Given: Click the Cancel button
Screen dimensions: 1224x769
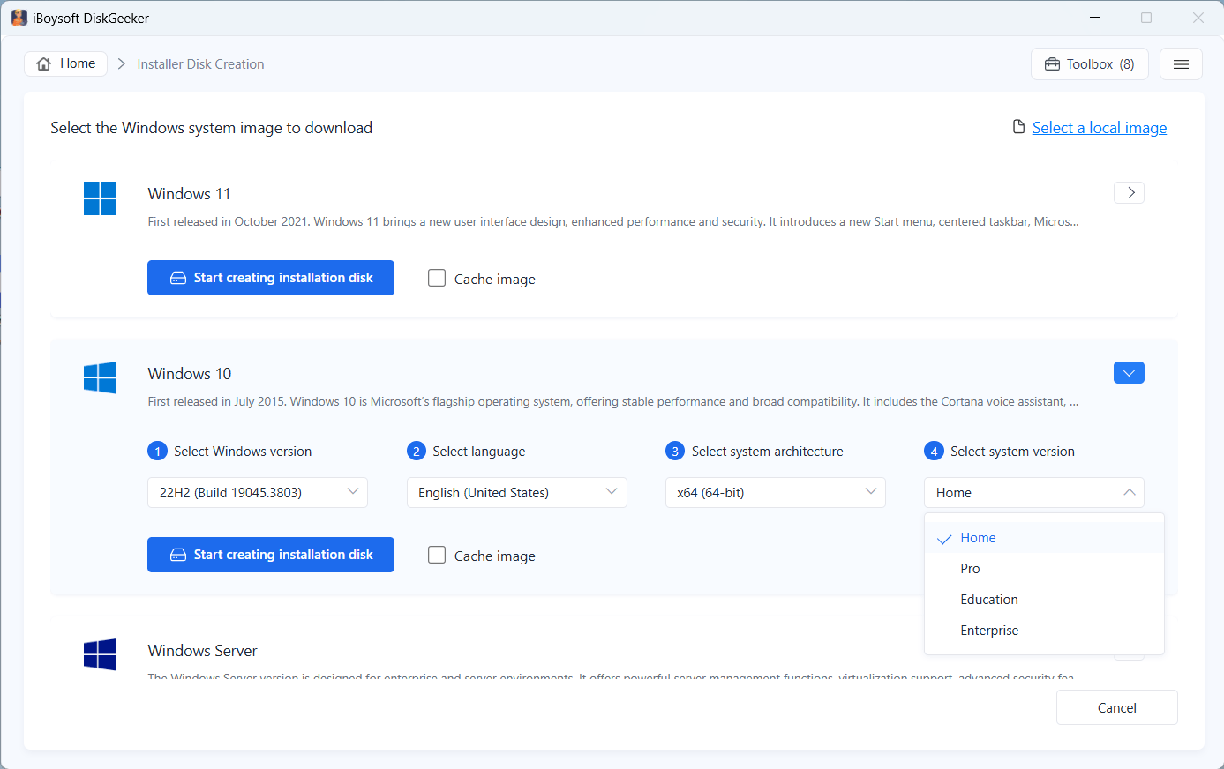Looking at the screenshot, I should coord(1117,707).
